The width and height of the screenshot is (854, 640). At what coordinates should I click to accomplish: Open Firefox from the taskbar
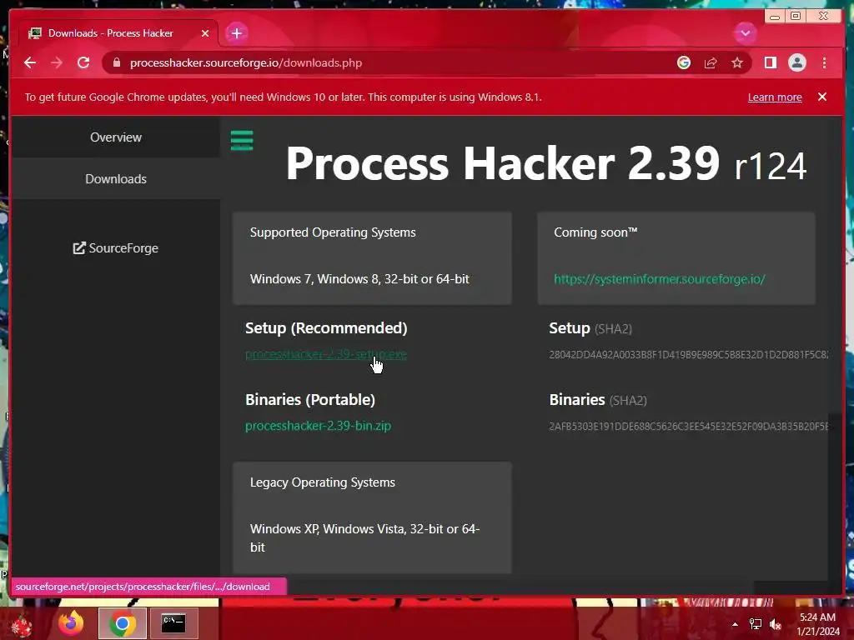[x=72, y=623]
